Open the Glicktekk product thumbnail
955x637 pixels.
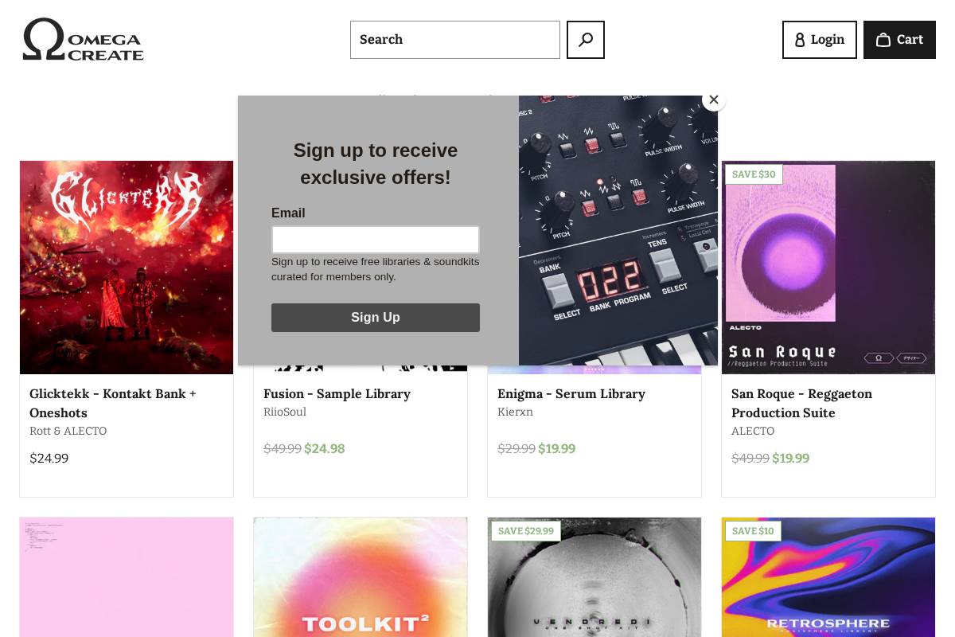(127, 268)
